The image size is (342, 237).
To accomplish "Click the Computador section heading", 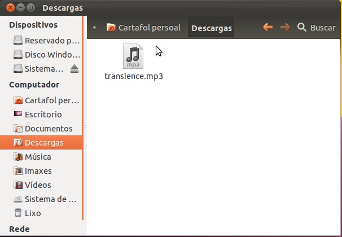I will point(34,85).
